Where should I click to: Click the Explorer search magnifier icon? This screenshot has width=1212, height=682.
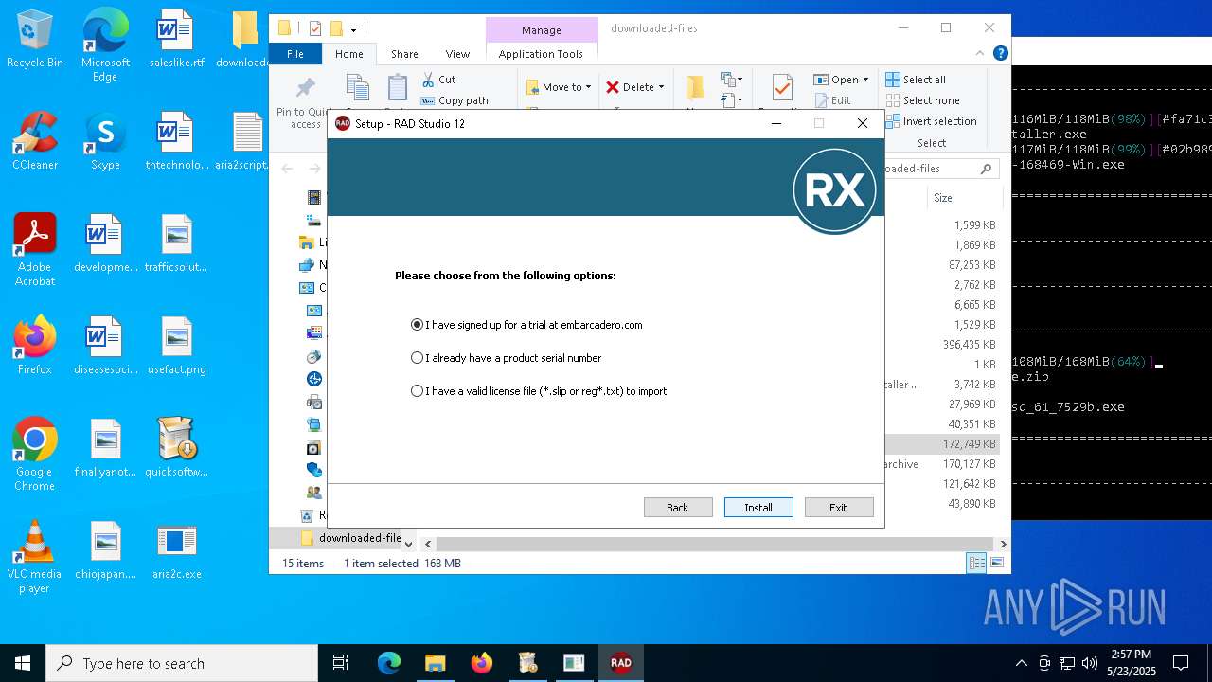point(986,169)
